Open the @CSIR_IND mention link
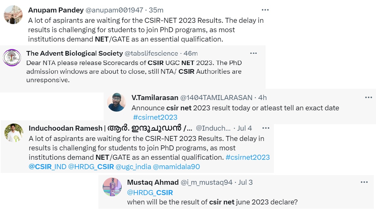 coord(48,167)
